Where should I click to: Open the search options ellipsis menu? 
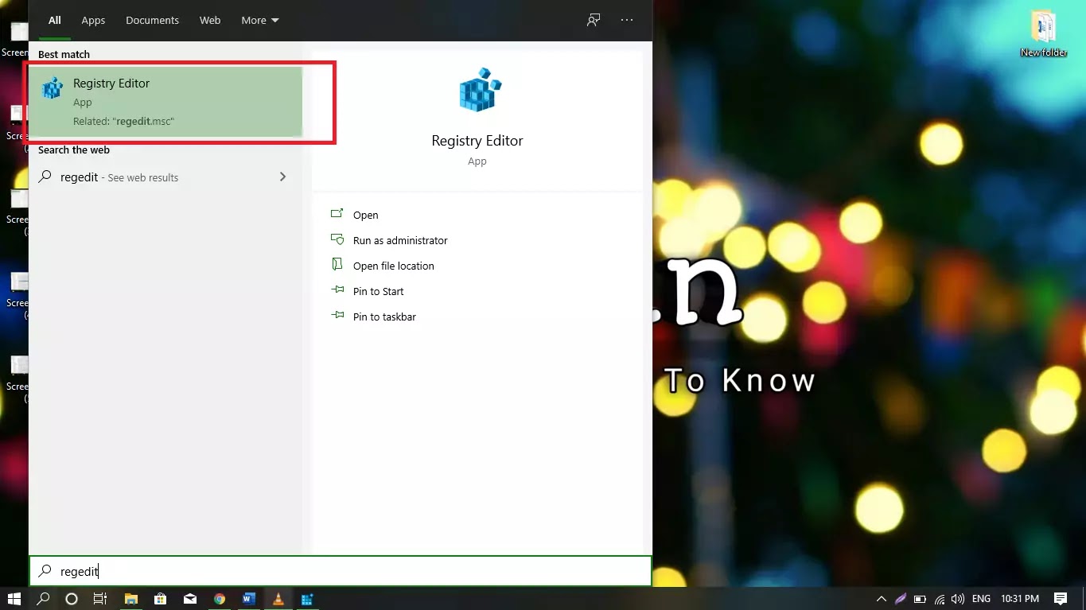(x=627, y=20)
